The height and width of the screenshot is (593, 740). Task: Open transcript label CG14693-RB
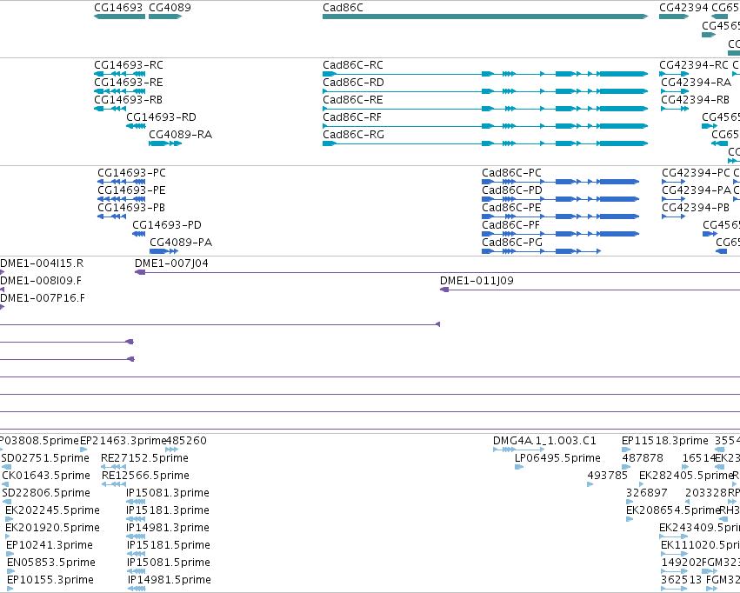click(x=129, y=100)
